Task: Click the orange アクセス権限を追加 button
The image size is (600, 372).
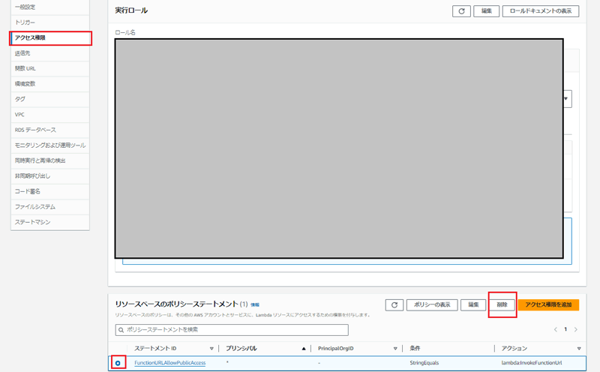Action: pyautogui.click(x=548, y=305)
